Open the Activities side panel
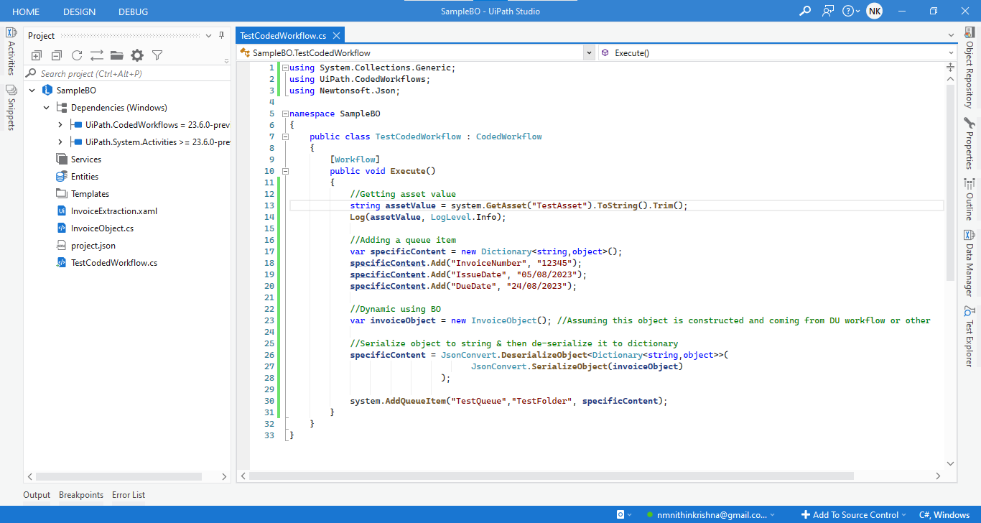981x523 pixels. pos(11,52)
